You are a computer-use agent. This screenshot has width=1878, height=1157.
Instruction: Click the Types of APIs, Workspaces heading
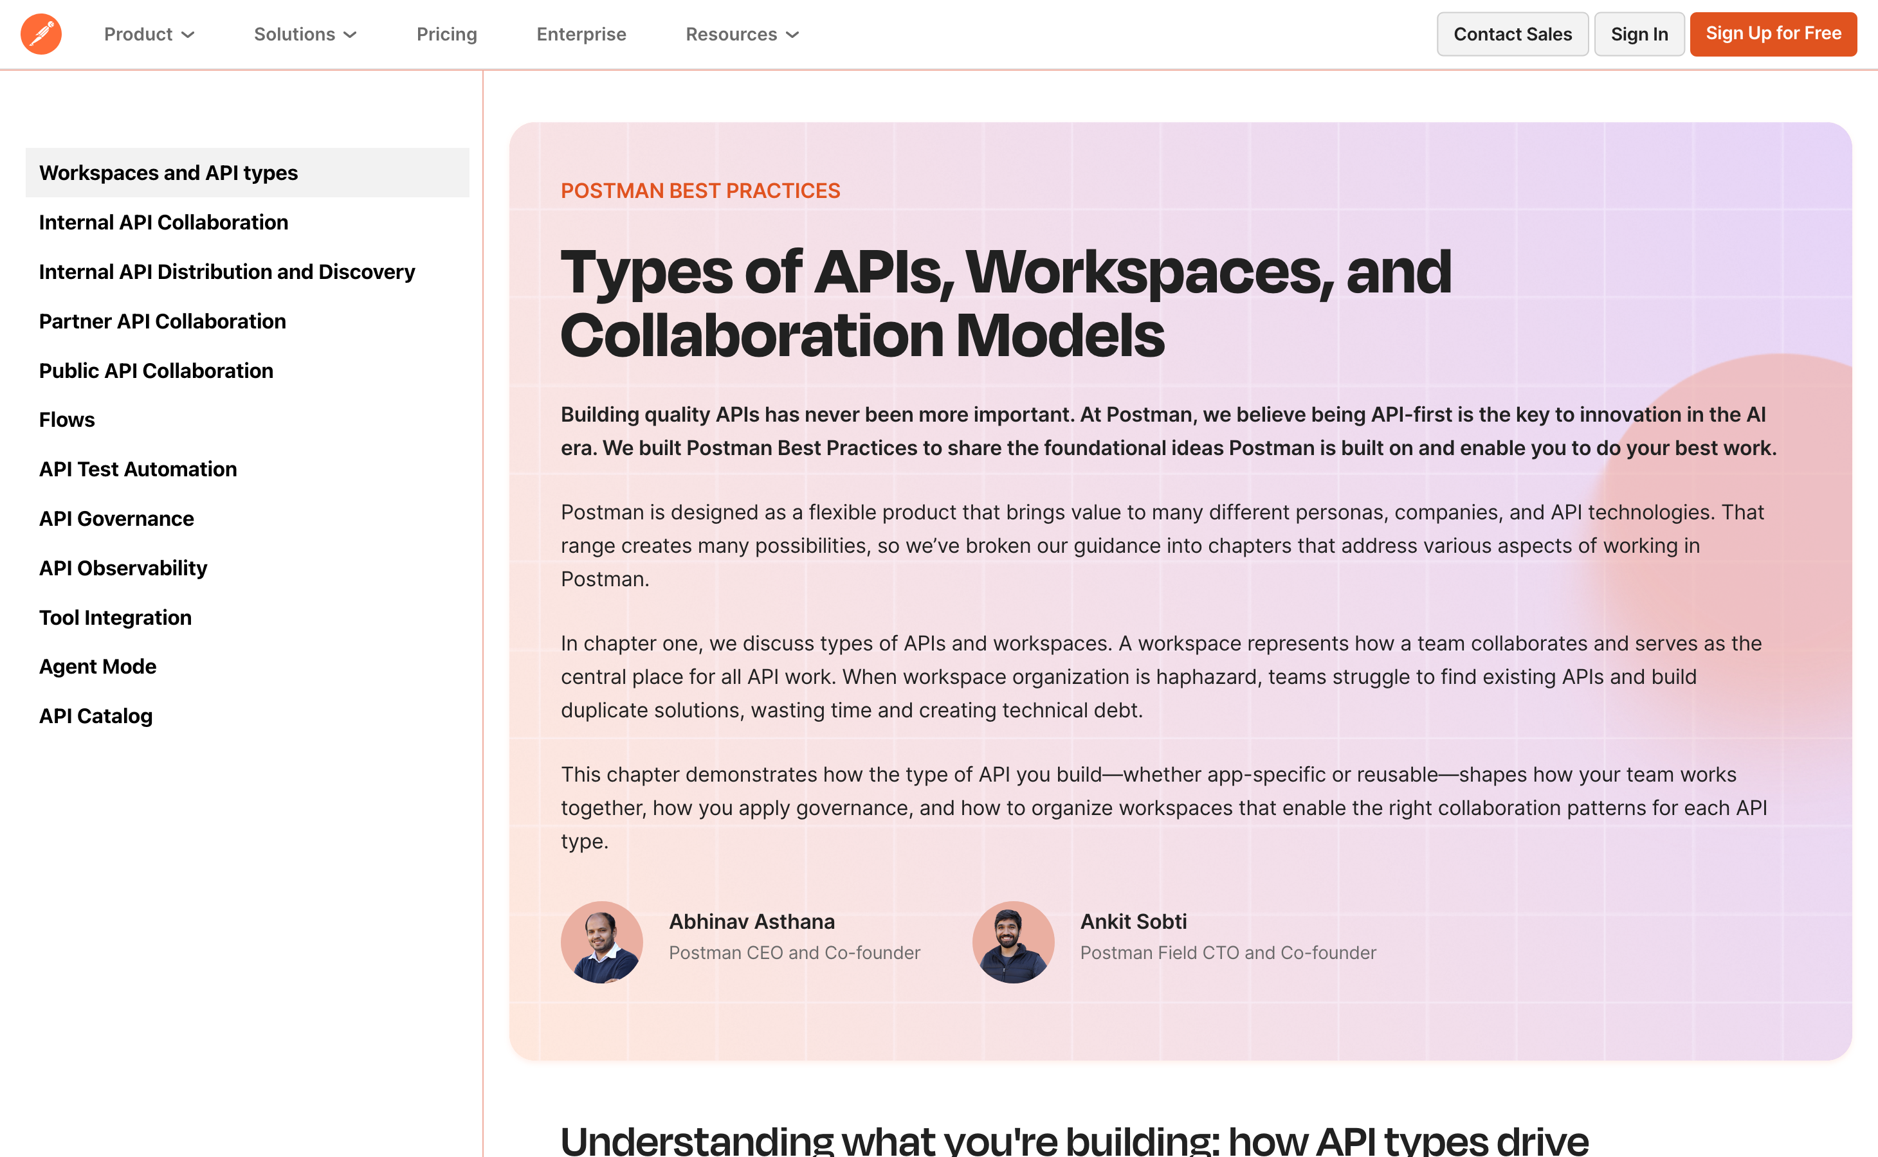1006,303
